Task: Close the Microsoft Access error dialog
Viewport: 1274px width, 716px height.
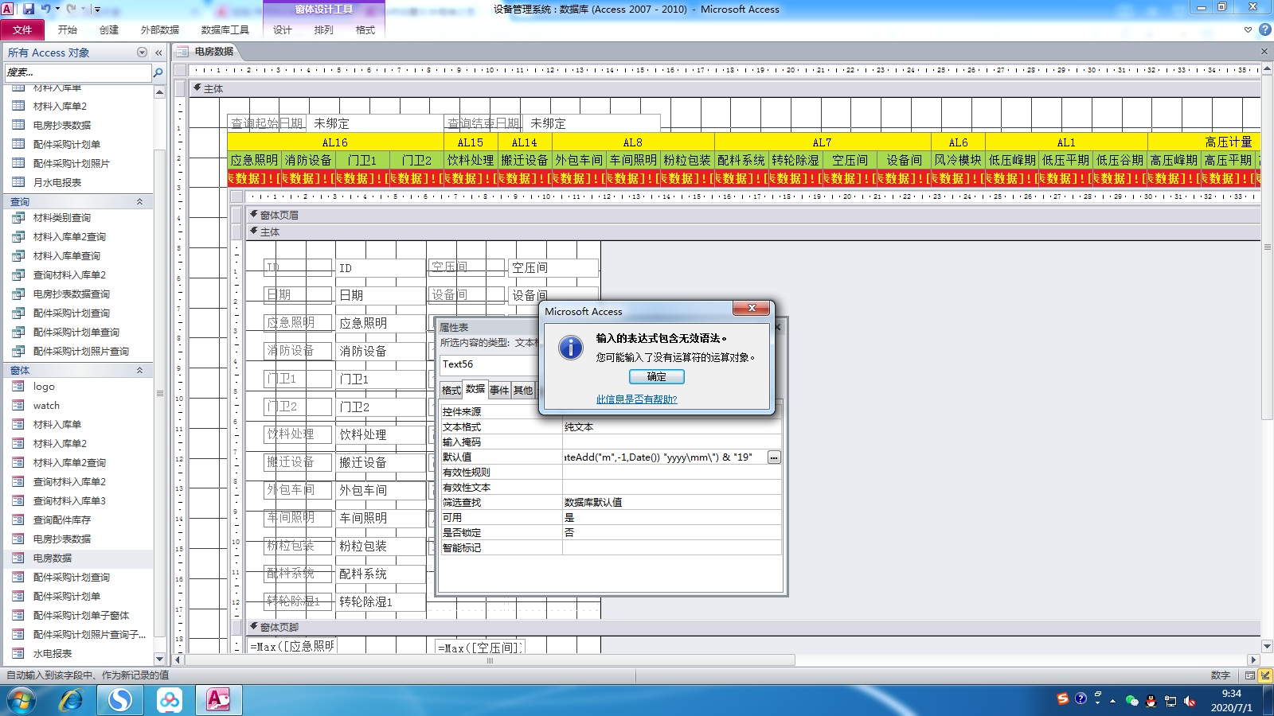Action: coord(751,308)
